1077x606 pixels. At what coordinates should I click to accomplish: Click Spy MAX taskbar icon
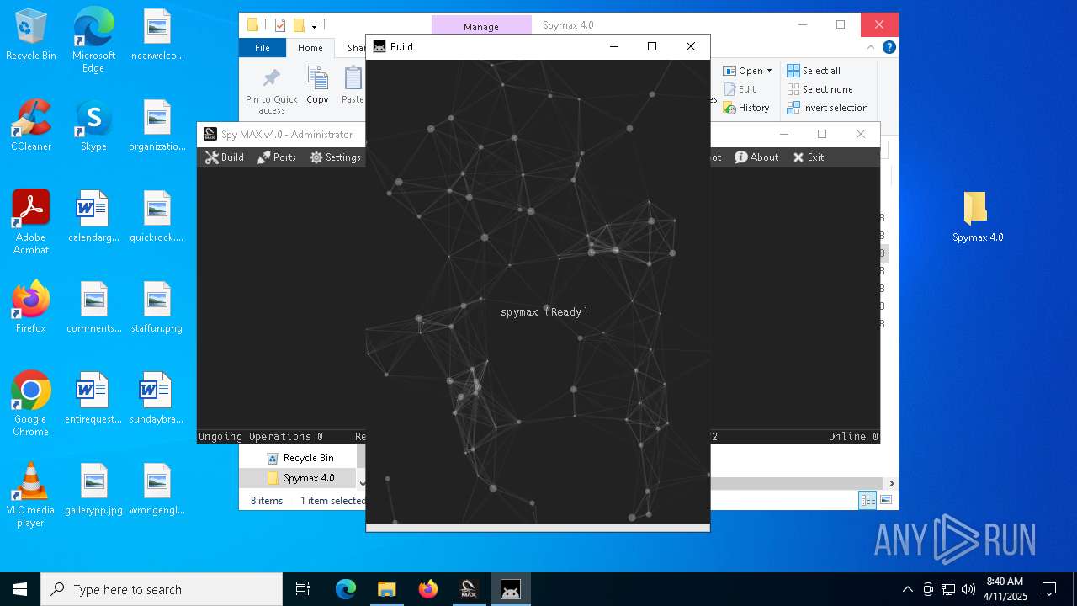pos(470,589)
